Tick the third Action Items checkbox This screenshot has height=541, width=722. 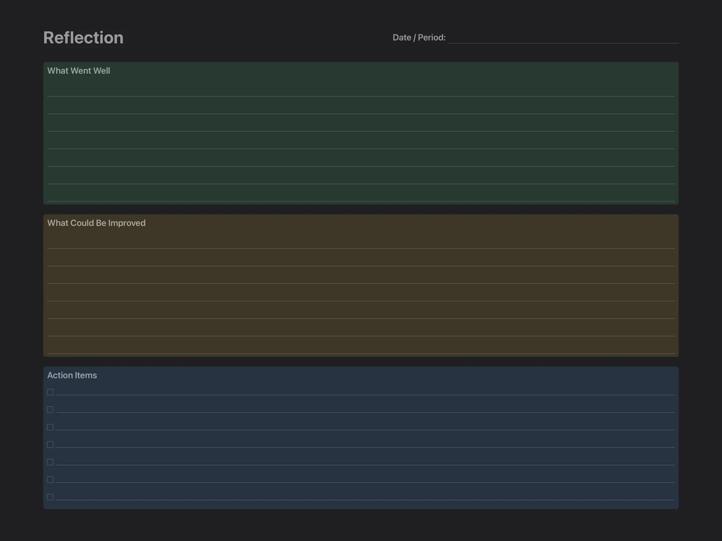click(50, 427)
